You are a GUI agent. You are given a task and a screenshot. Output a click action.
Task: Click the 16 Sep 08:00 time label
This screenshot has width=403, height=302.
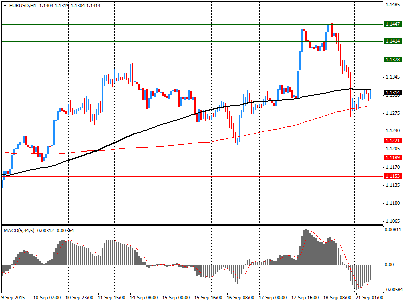click(x=241, y=298)
